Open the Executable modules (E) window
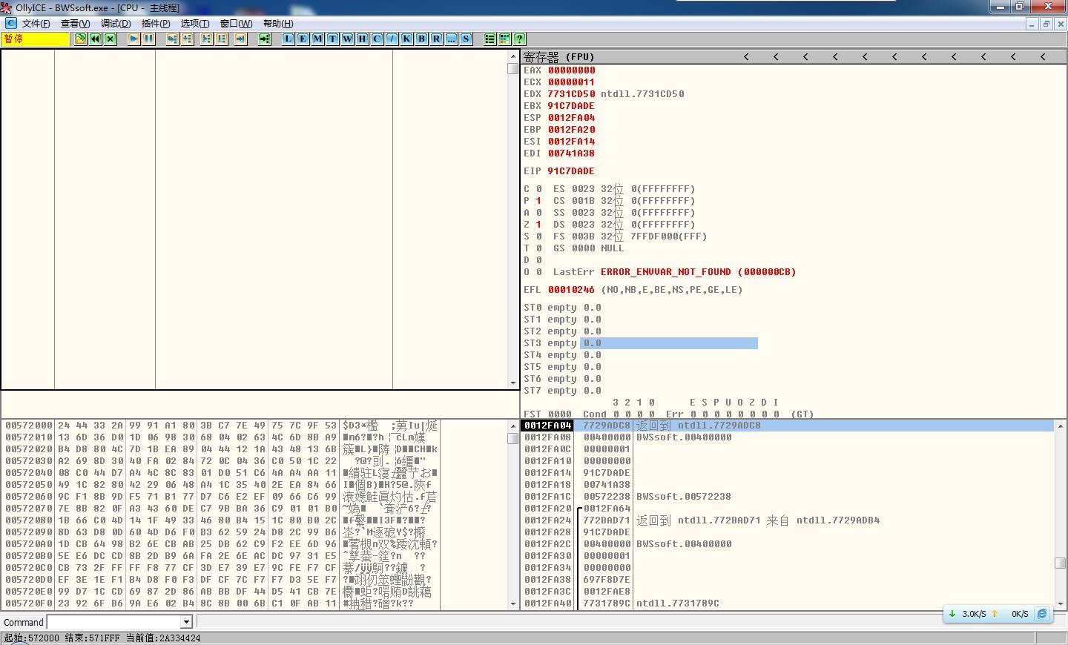Image resolution: width=1068 pixels, height=645 pixels. pos(303,39)
